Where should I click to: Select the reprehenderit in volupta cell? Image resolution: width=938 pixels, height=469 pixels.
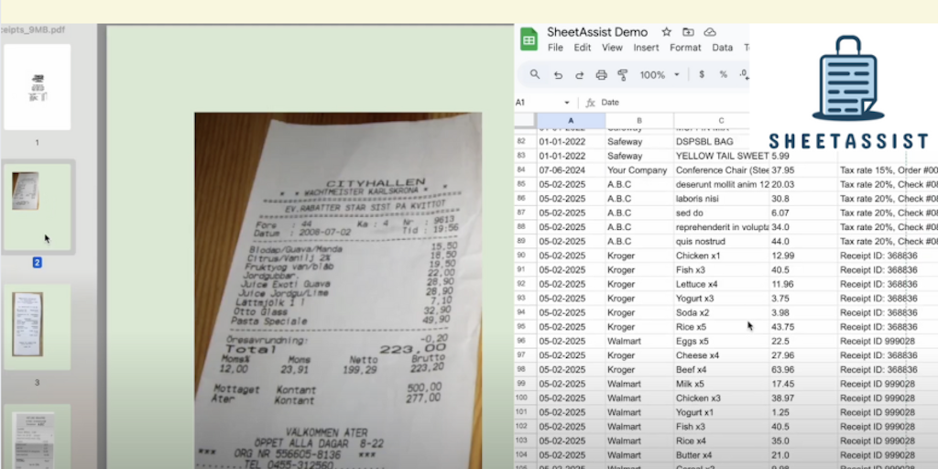pos(722,227)
